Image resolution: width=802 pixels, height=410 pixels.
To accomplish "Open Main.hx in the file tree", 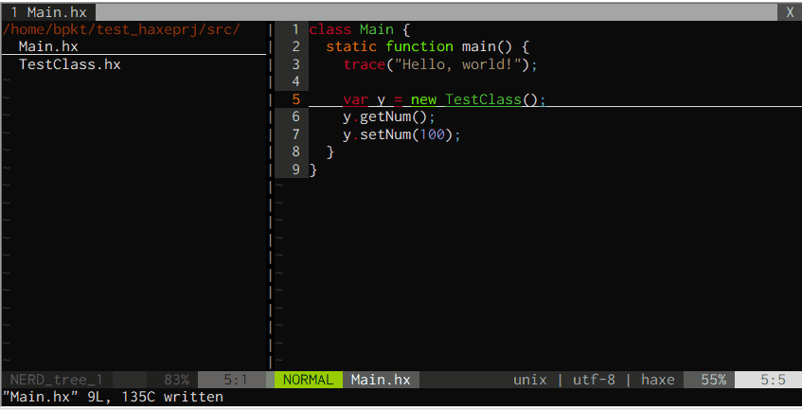I will click(x=48, y=46).
